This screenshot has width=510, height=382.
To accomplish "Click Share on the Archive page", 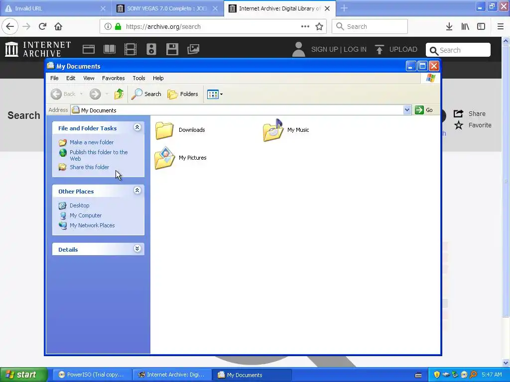I will tap(470, 114).
